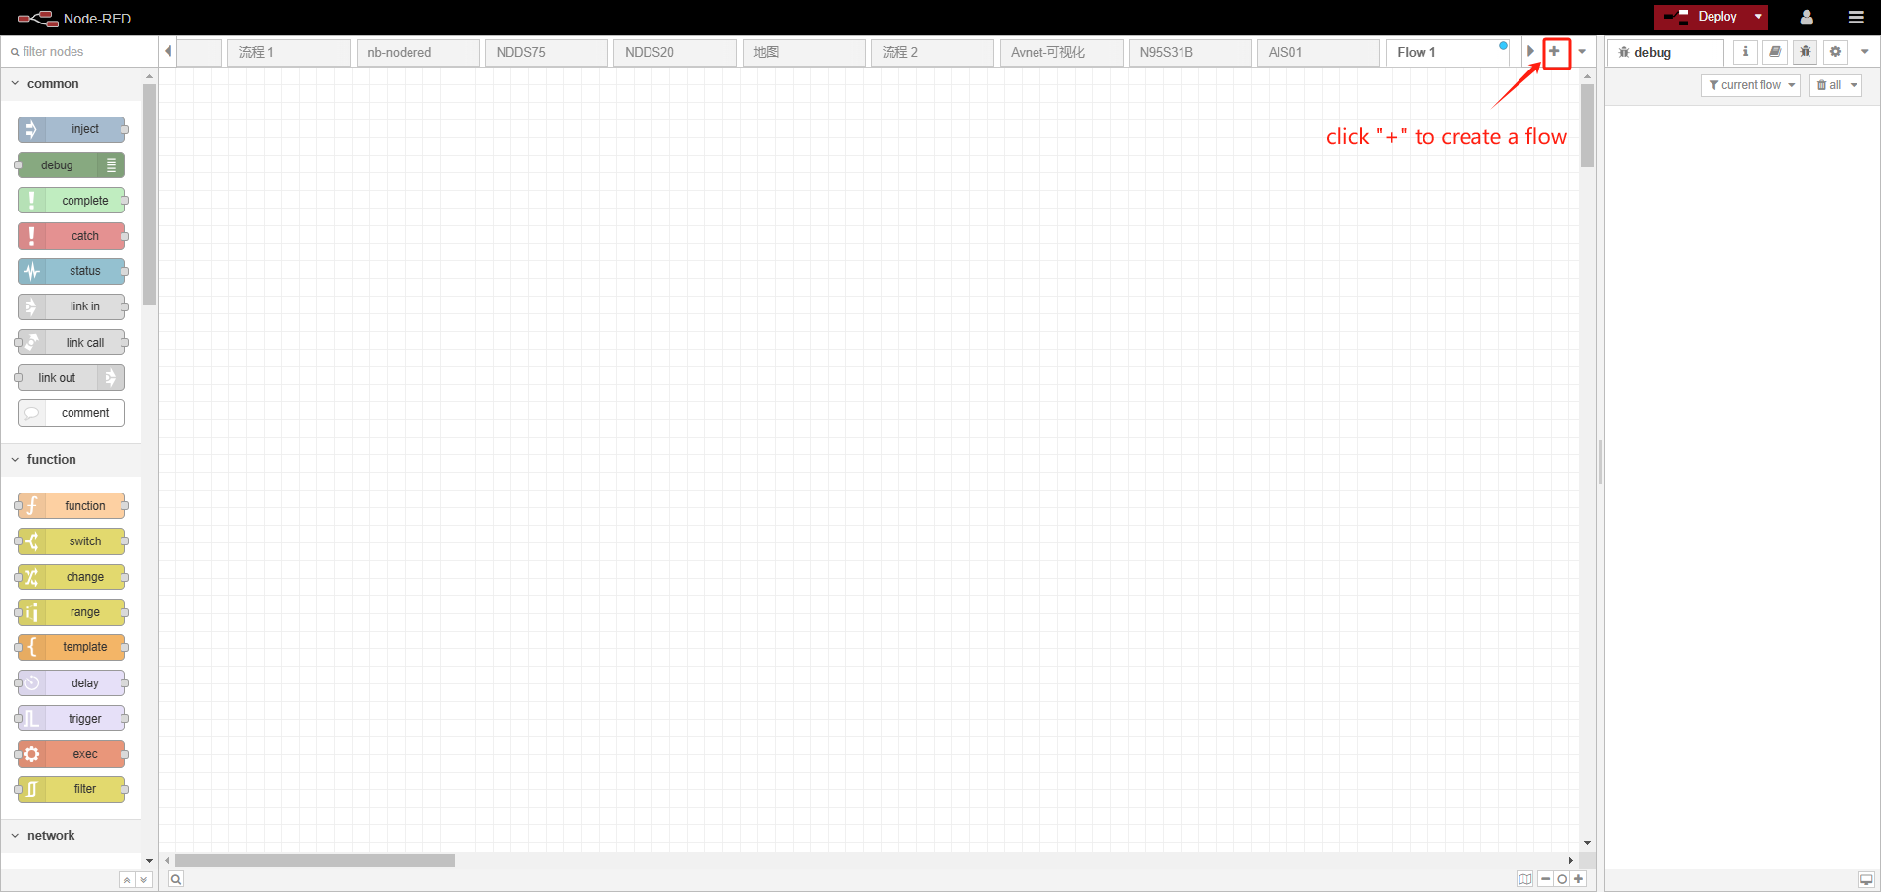Viewport: 1881px width, 892px height.
Task: Collapse the common palette category
Action: point(71,84)
